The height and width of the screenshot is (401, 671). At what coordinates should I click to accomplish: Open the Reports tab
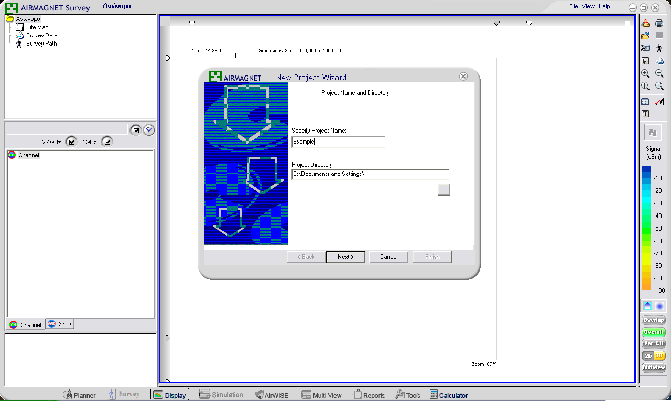pyautogui.click(x=370, y=395)
